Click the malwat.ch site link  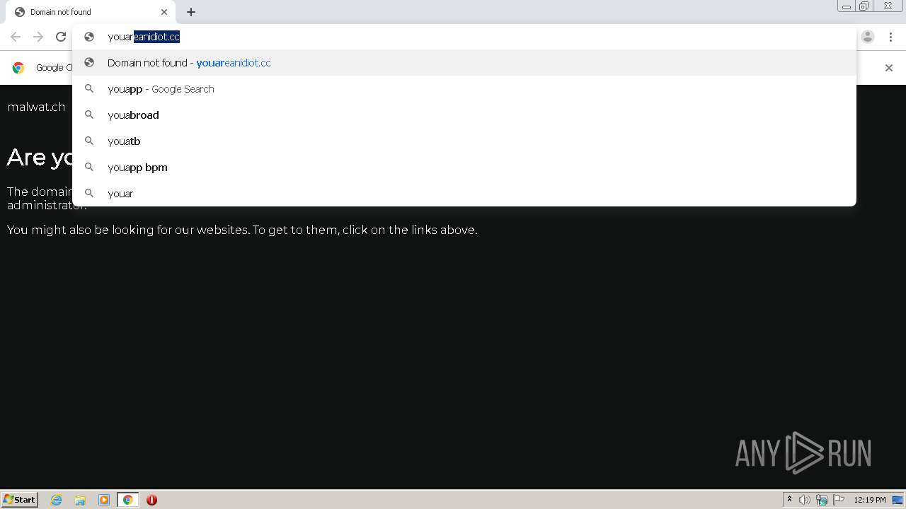36,107
